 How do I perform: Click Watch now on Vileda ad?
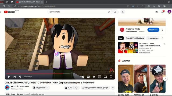coord(153,30)
